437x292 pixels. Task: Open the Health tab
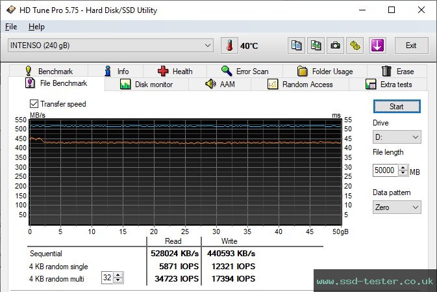pos(175,71)
